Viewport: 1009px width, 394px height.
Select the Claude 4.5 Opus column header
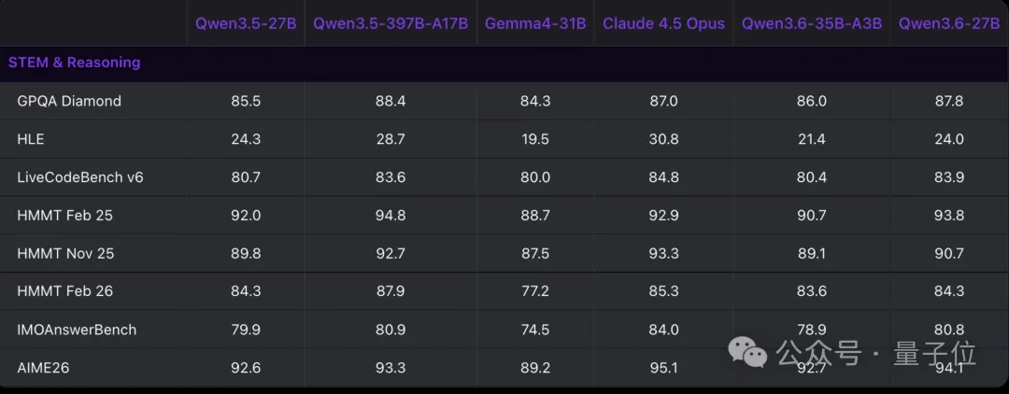(x=663, y=23)
